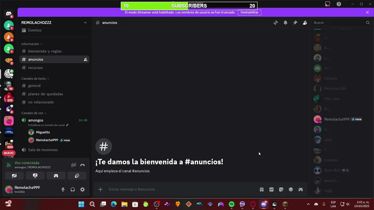Screen dimensions: 374x210
Task: Open the sticker picker
Action: point(281,190)
